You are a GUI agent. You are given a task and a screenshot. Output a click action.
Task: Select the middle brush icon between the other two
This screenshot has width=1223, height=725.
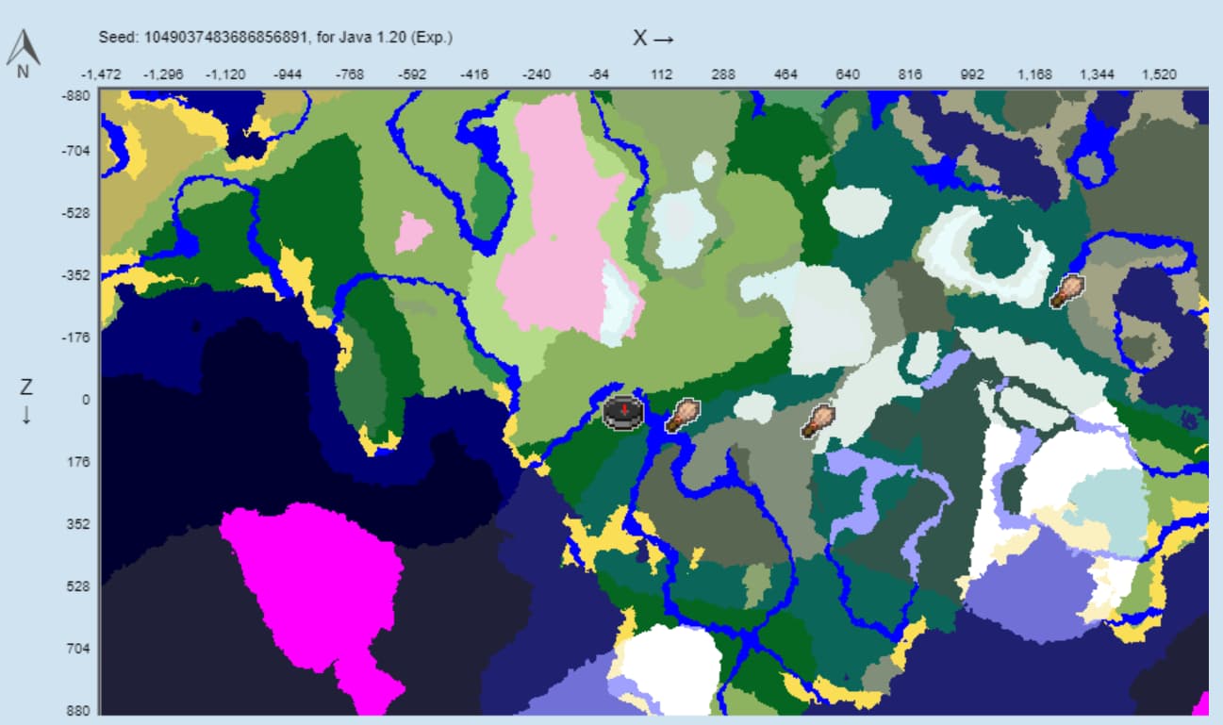pyautogui.click(x=819, y=420)
